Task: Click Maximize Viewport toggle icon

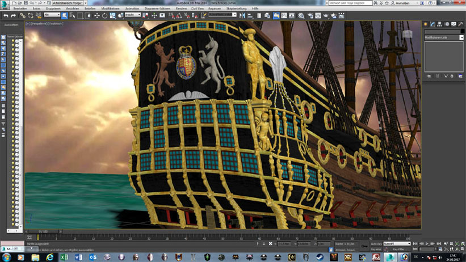Action: tap(463, 249)
